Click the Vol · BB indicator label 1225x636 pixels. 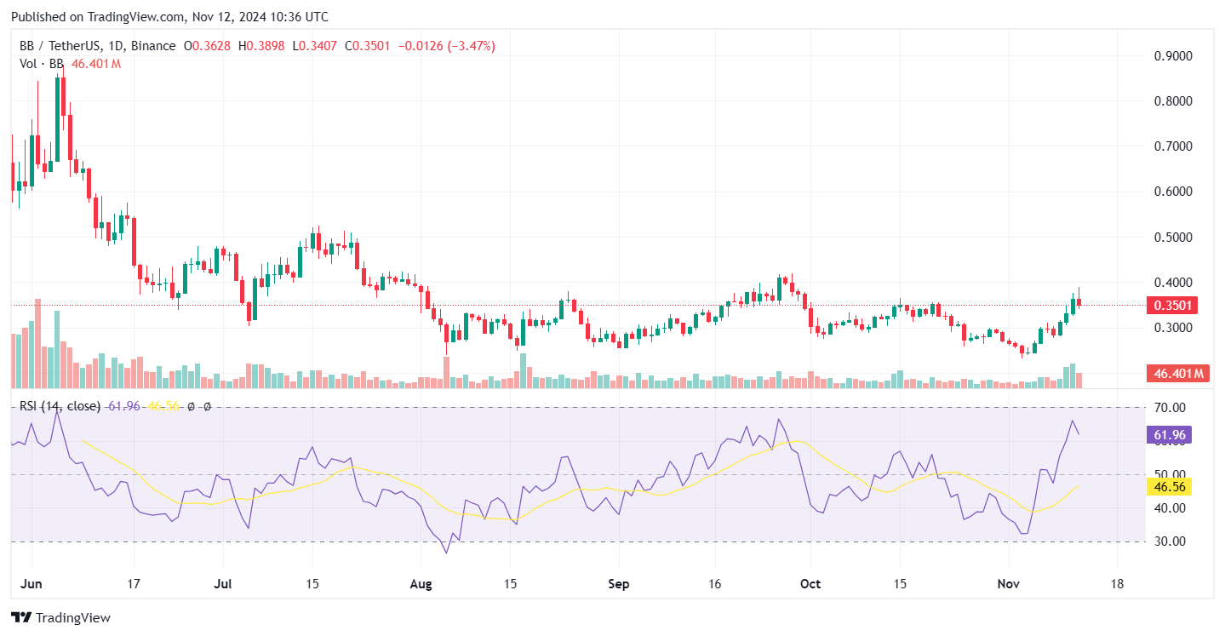(42, 63)
